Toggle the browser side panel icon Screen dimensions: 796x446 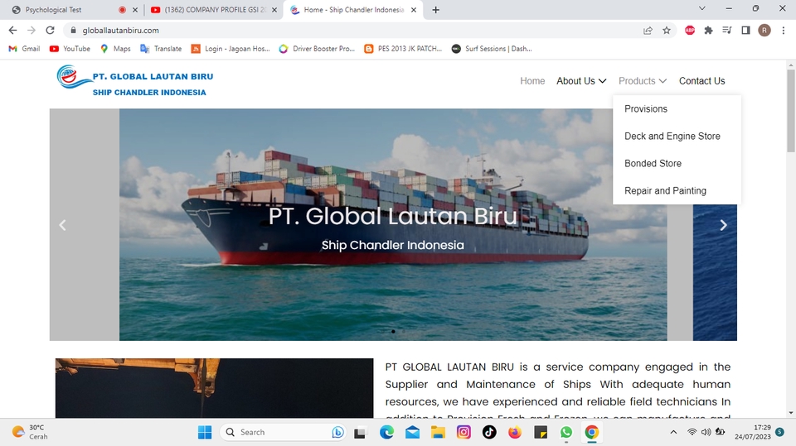(x=745, y=31)
